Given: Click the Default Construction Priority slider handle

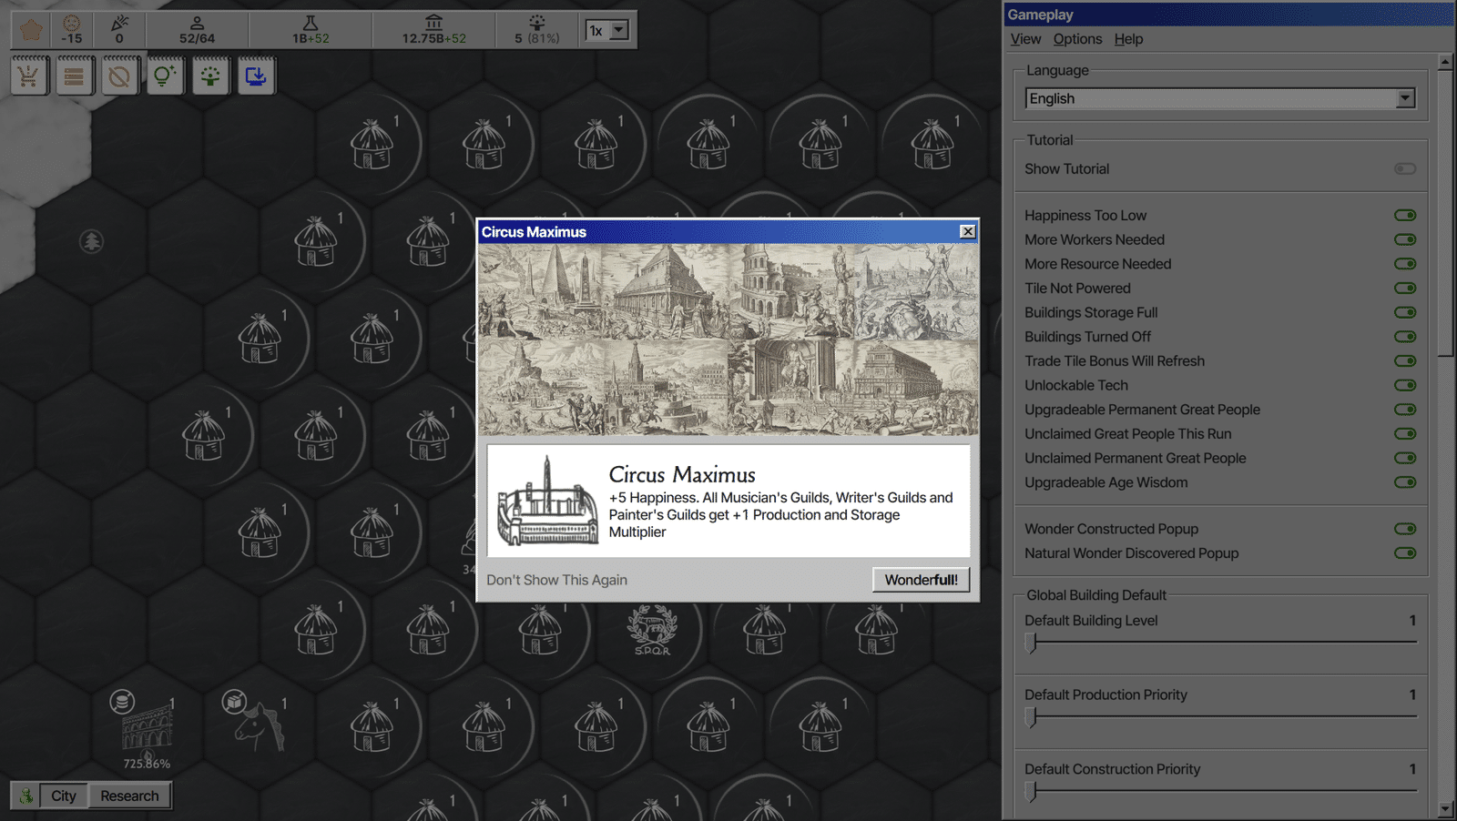Looking at the screenshot, I should click(x=1031, y=792).
